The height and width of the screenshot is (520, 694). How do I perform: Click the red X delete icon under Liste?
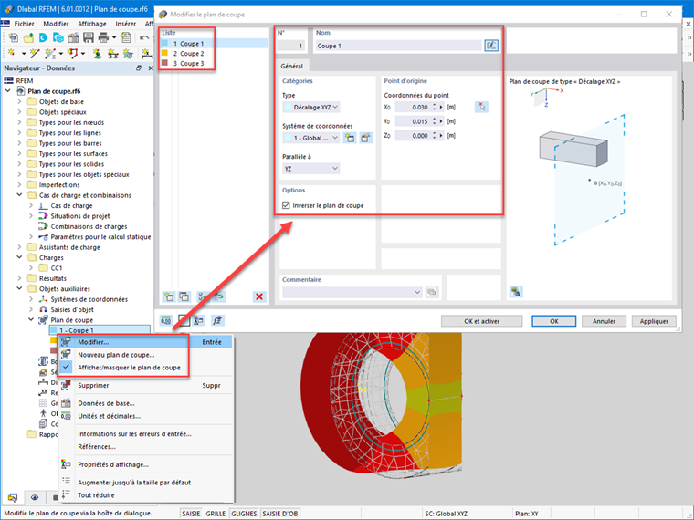[x=259, y=296]
